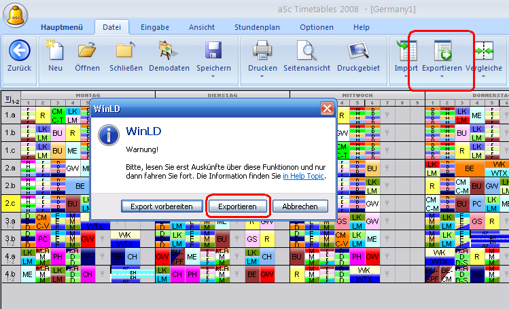
Task: Click the Vergleiche compare icon
Action: click(484, 50)
